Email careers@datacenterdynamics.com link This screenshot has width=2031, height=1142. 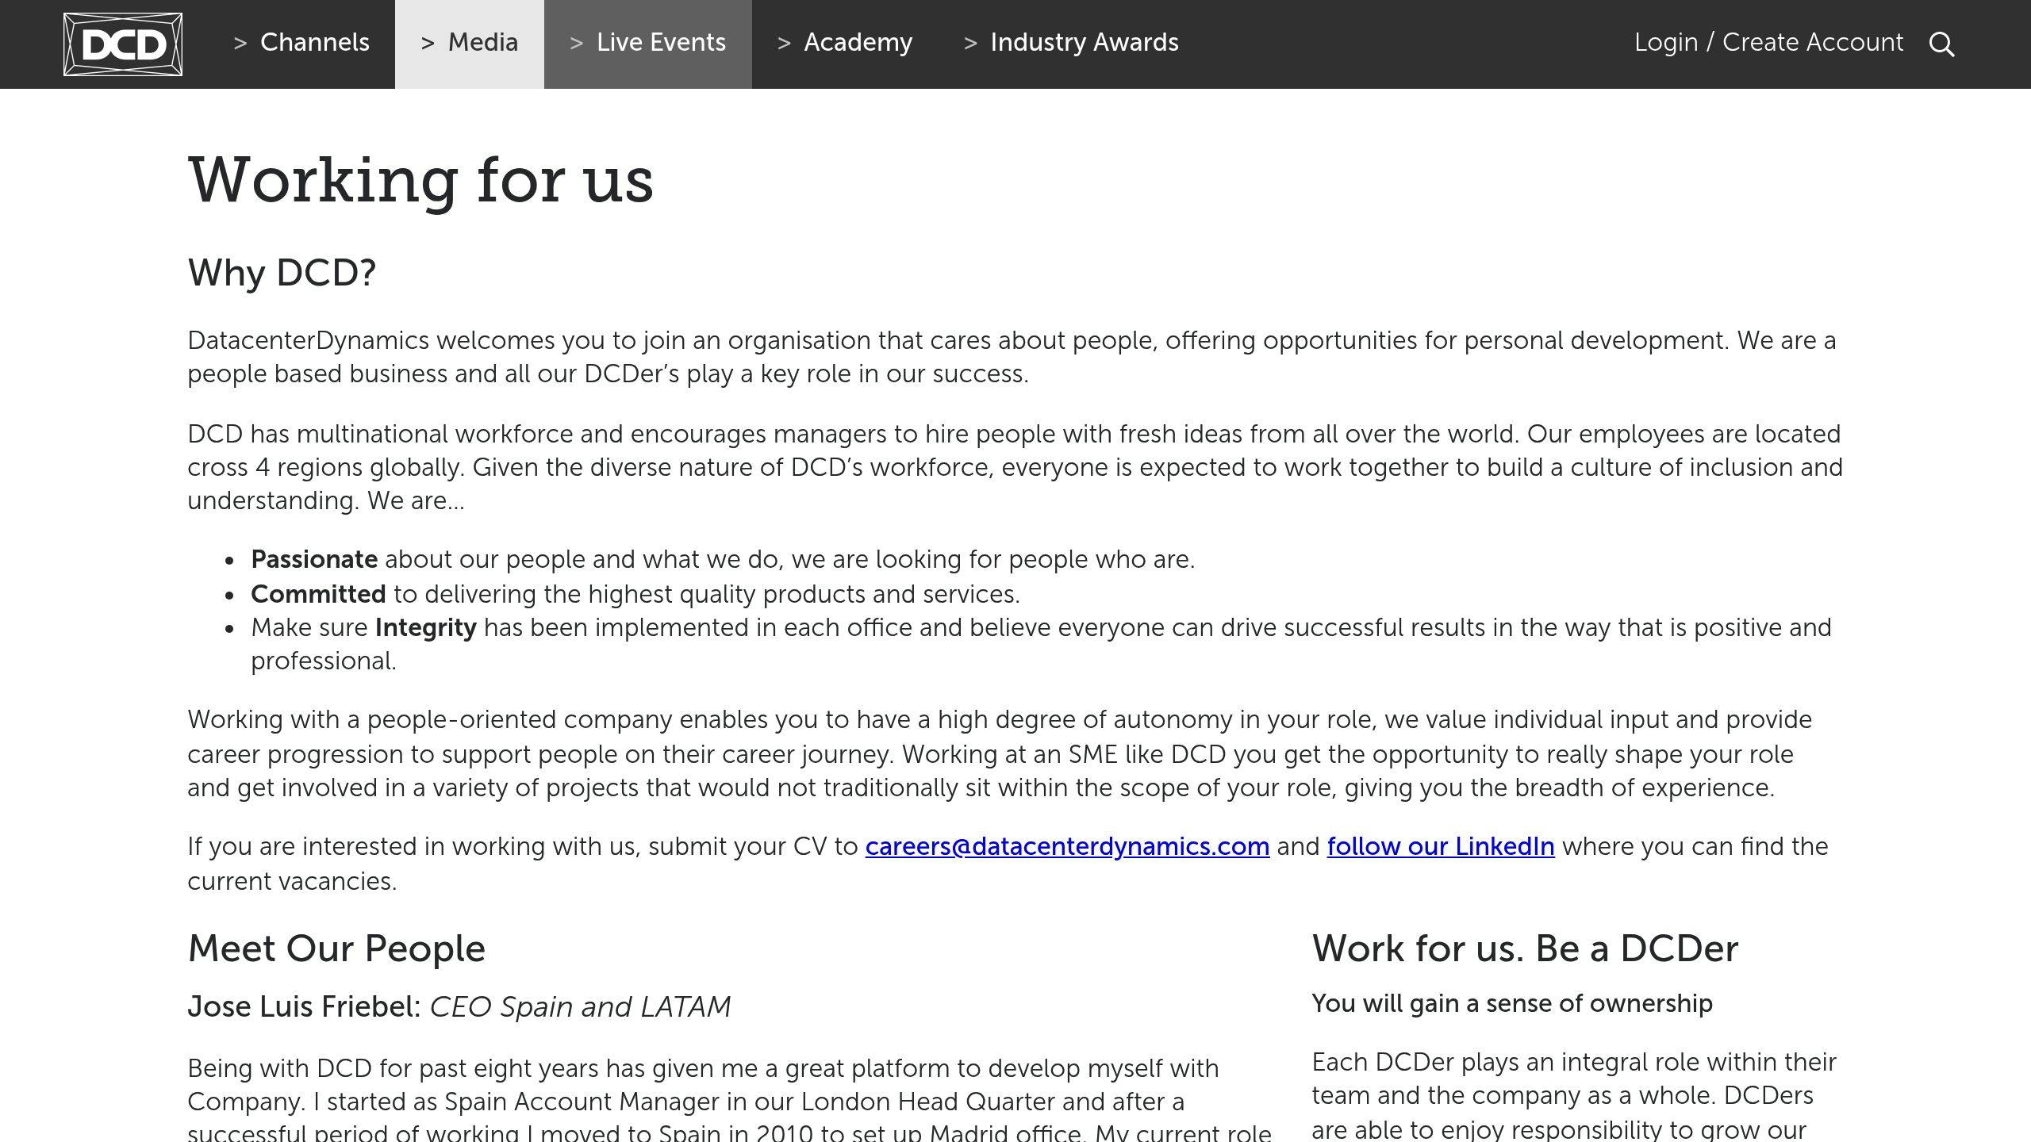[x=1067, y=847]
